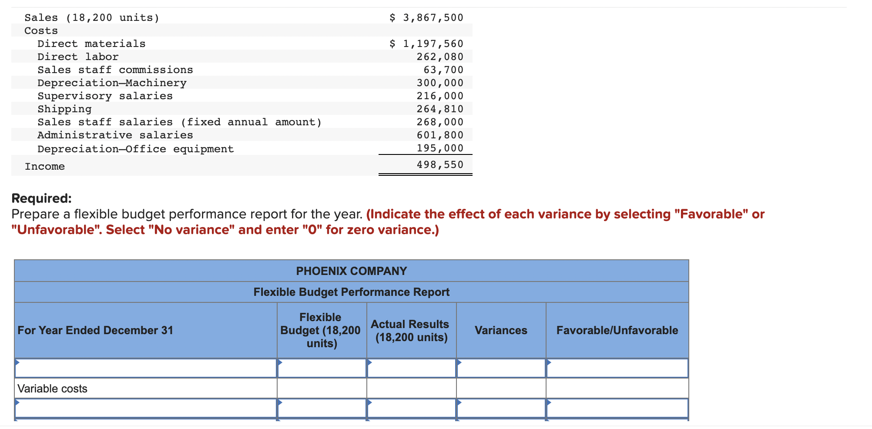Click the 'Direct labor' cost line
The height and width of the screenshot is (429, 872).
tap(78, 57)
